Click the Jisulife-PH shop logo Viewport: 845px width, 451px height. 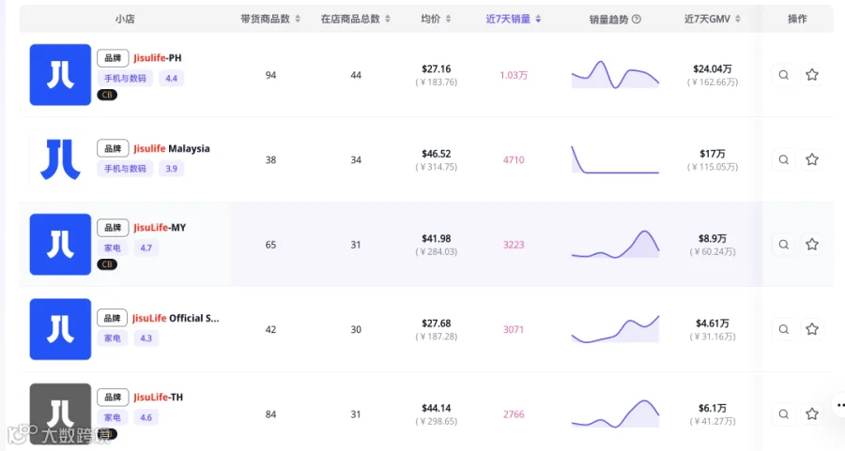(60, 75)
